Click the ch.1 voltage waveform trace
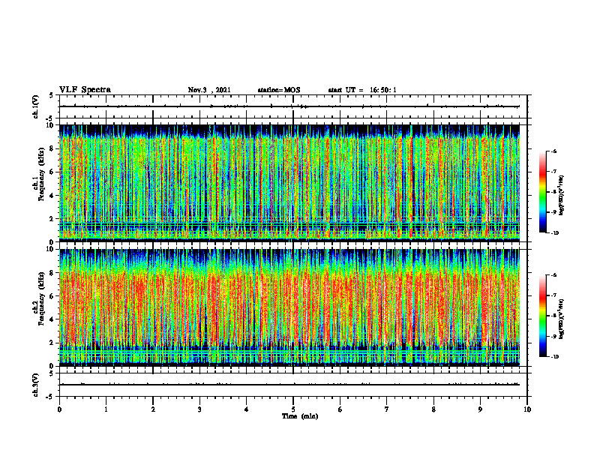Viewport: 594px width, 459px height. 289,106
